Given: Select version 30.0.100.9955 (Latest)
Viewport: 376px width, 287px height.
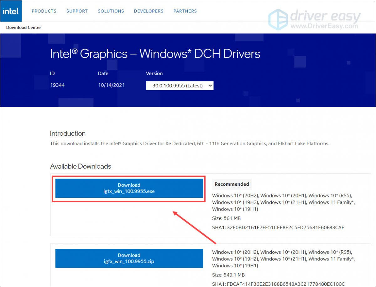Looking at the screenshot, I should [x=175, y=85].
